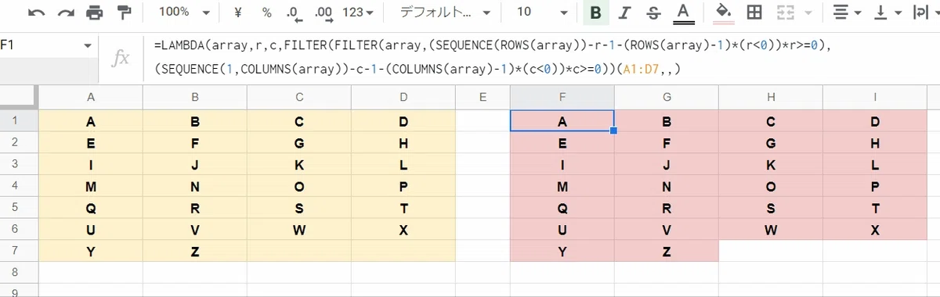Select column H header

tap(771, 97)
